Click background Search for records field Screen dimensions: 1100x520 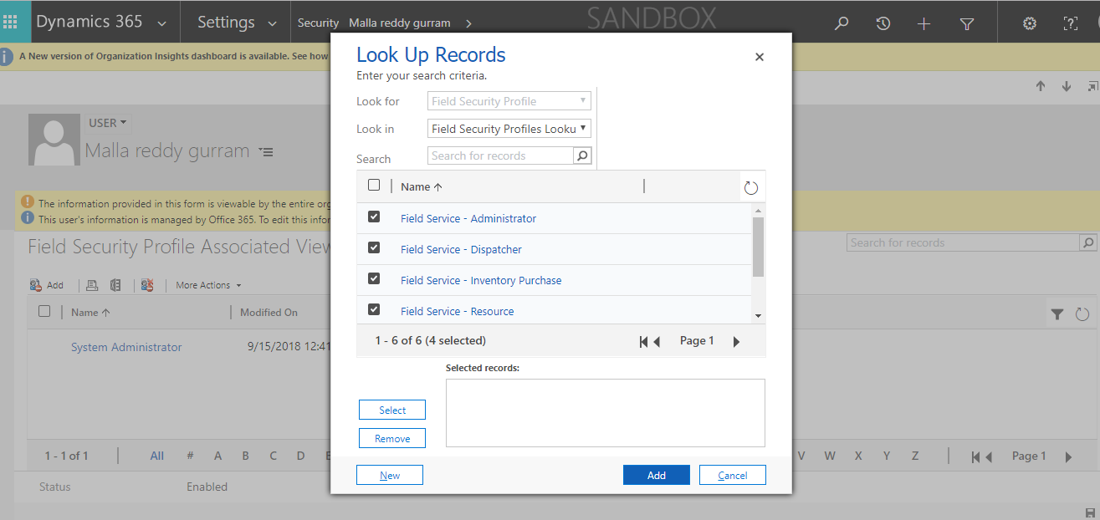click(963, 242)
